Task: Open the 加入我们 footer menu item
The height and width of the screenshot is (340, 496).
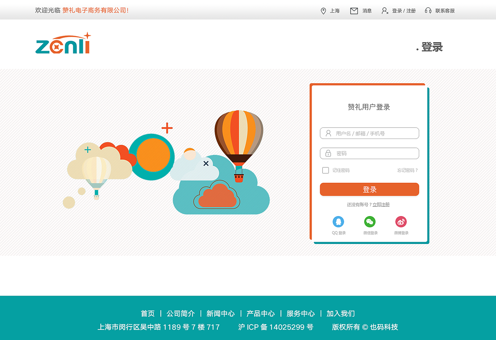Action: [341, 313]
